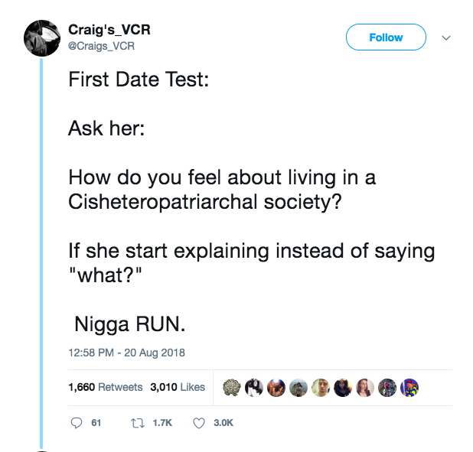Expand the tweet options chevron menu

click(447, 37)
